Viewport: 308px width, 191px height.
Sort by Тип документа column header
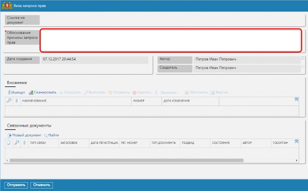click(x=165, y=143)
